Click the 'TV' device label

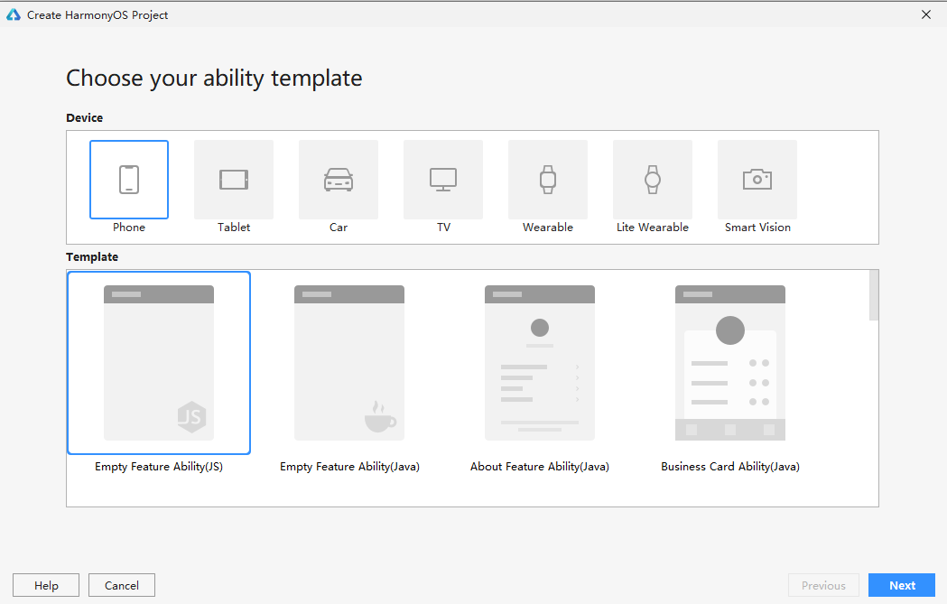click(443, 228)
